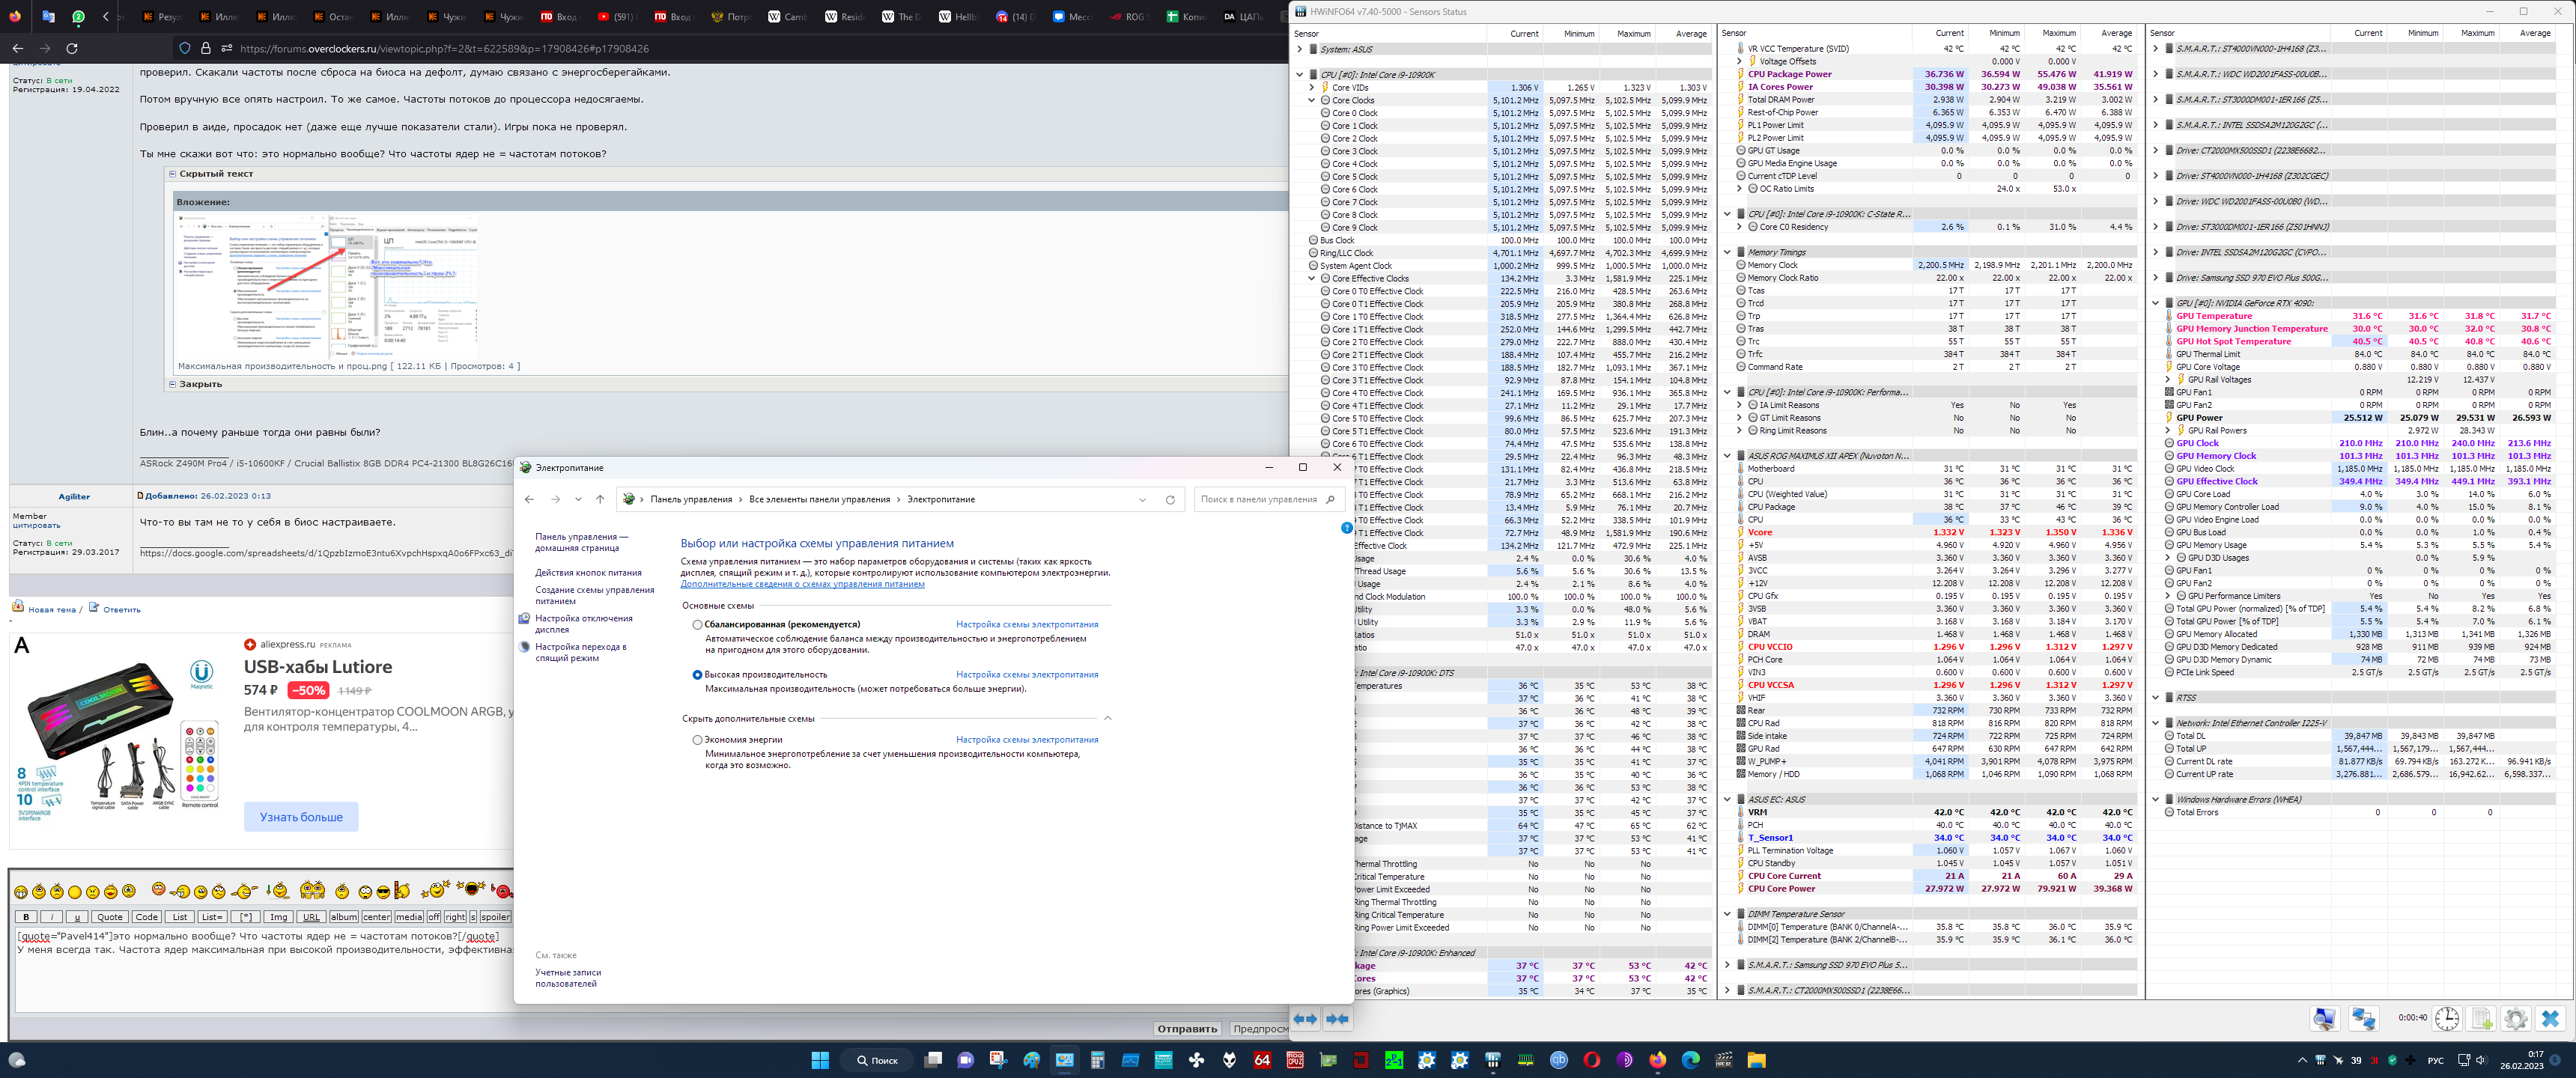Screen dimensions: 2576x1078
Task: Select Высокая производительность radio button
Action: pos(697,675)
